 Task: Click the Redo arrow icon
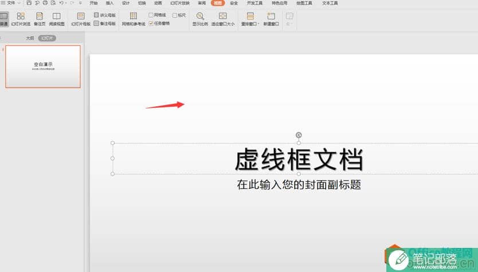(72, 3)
